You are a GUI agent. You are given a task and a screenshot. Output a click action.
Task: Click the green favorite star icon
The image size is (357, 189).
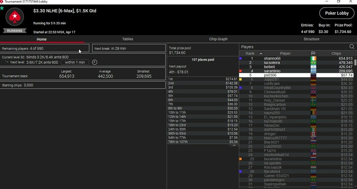(2, 8)
